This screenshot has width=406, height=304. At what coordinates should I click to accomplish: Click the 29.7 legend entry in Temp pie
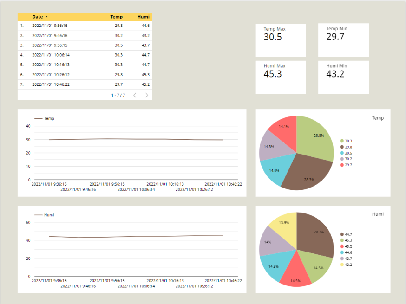click(x=348, y=165)
